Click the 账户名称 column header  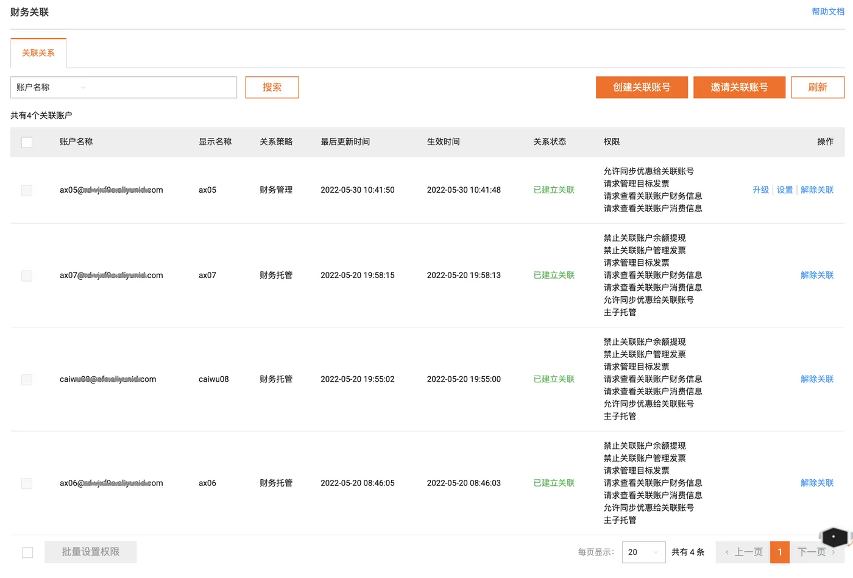(76, 141)
